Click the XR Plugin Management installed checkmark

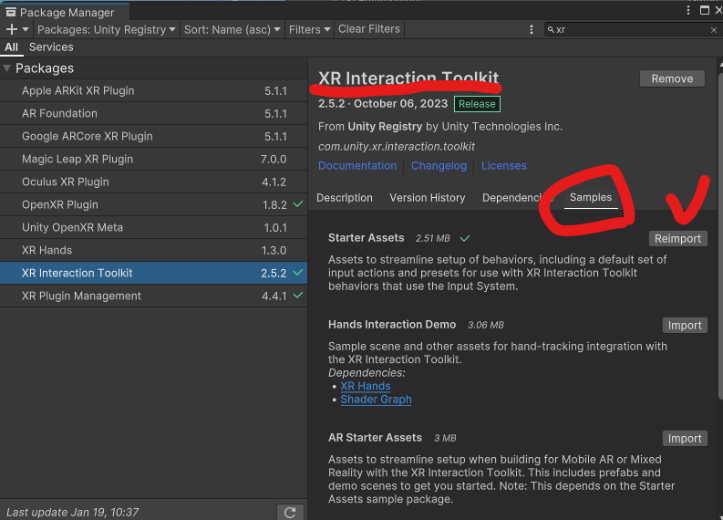click(298, 295)
